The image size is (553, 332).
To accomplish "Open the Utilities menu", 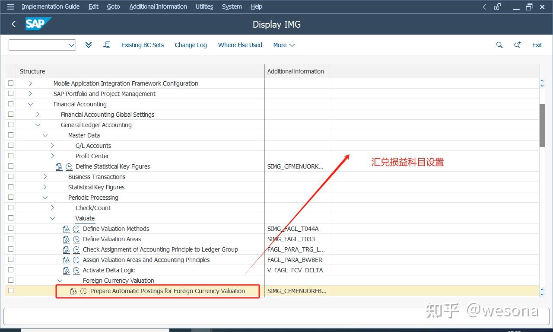I will 204,6.
